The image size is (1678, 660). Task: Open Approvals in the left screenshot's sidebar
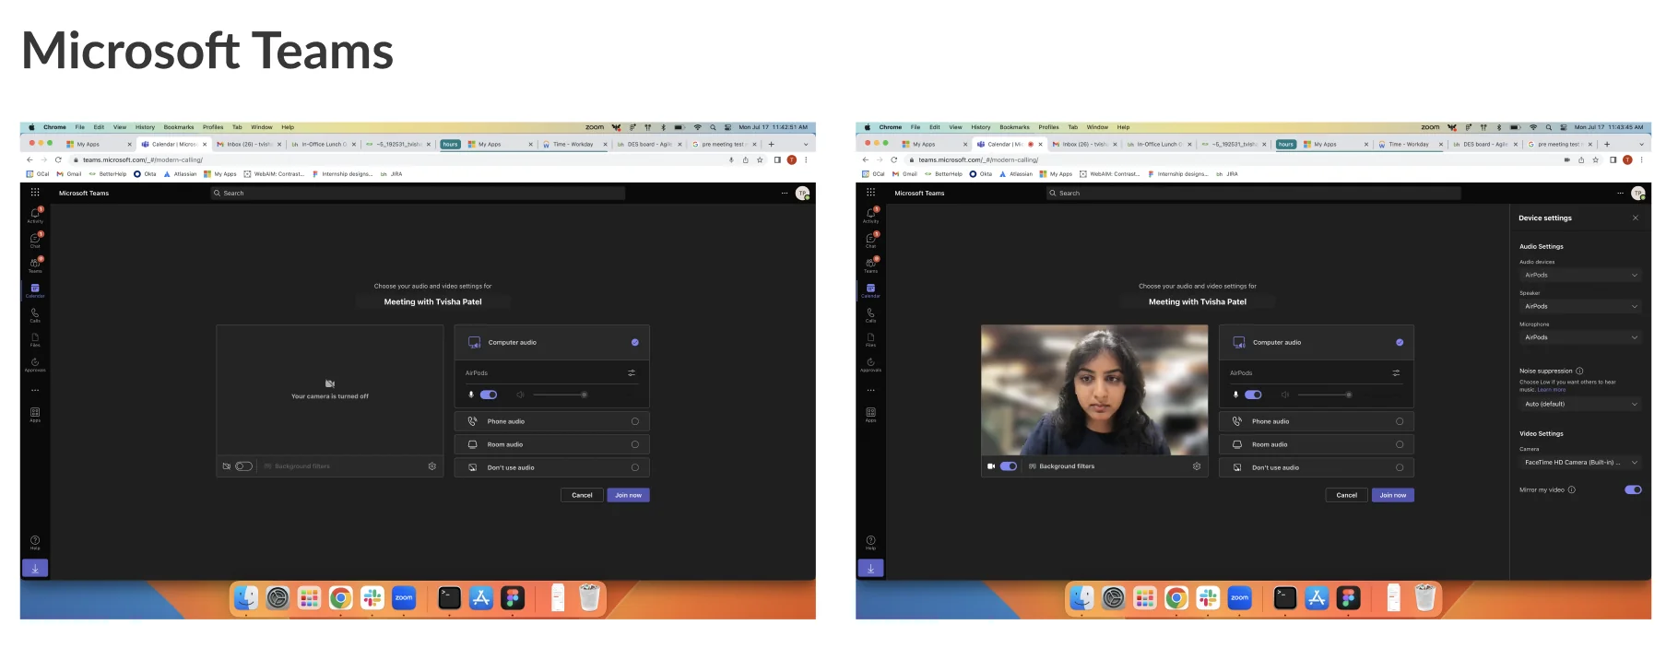point(35,364)
